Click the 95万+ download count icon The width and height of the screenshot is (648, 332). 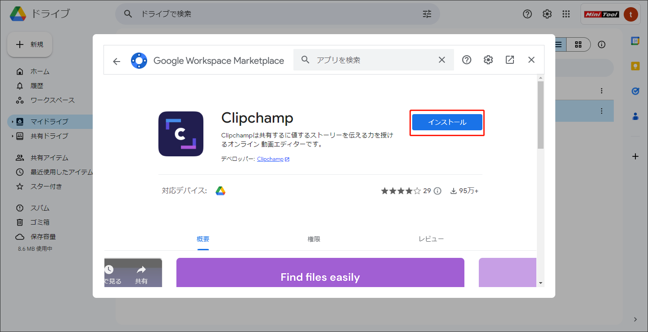tap(453, 191)
